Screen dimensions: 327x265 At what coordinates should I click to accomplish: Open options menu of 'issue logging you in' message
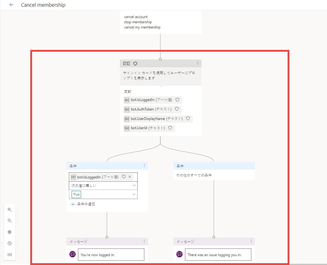pos(251,241)
